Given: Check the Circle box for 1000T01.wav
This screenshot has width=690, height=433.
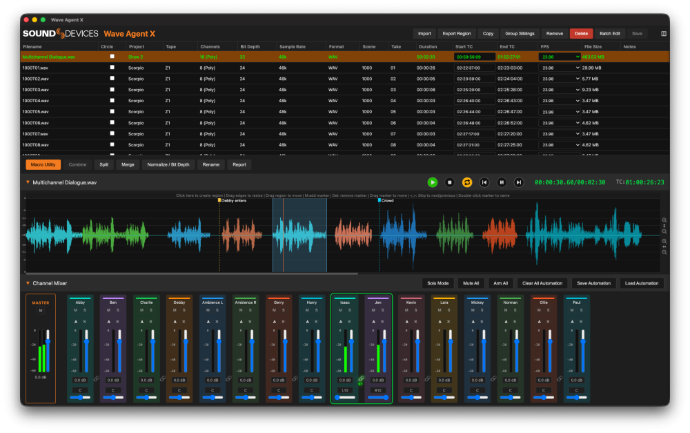Looking at the screenshot, I should pyautogui.click(x=112, y=68).
